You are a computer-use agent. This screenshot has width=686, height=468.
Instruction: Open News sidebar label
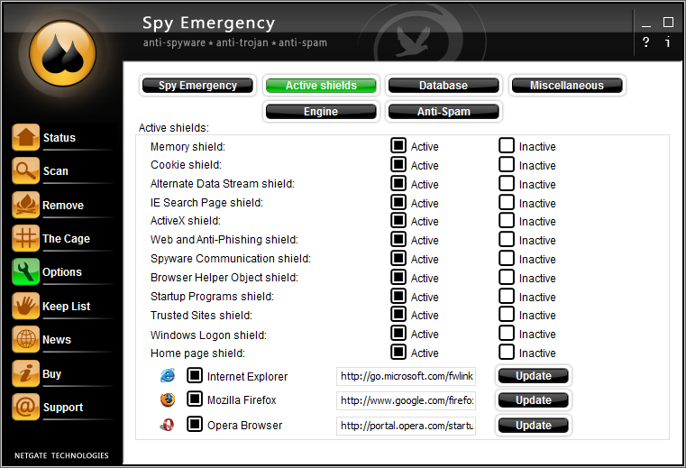57,339
